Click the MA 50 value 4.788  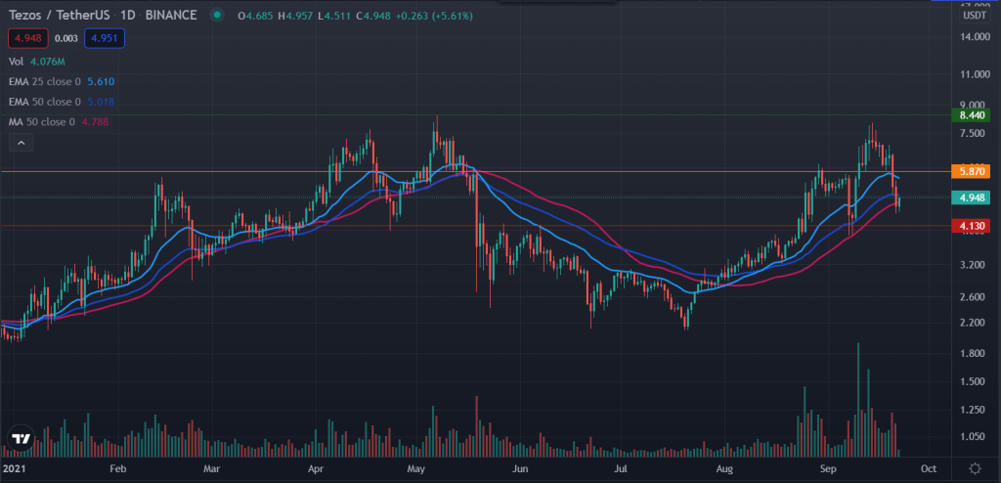click(x=95, y=121)
